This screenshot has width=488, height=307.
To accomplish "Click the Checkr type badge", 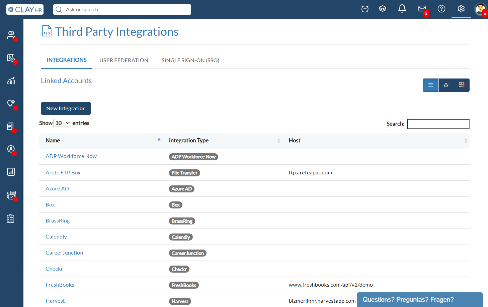I will 179,269.
